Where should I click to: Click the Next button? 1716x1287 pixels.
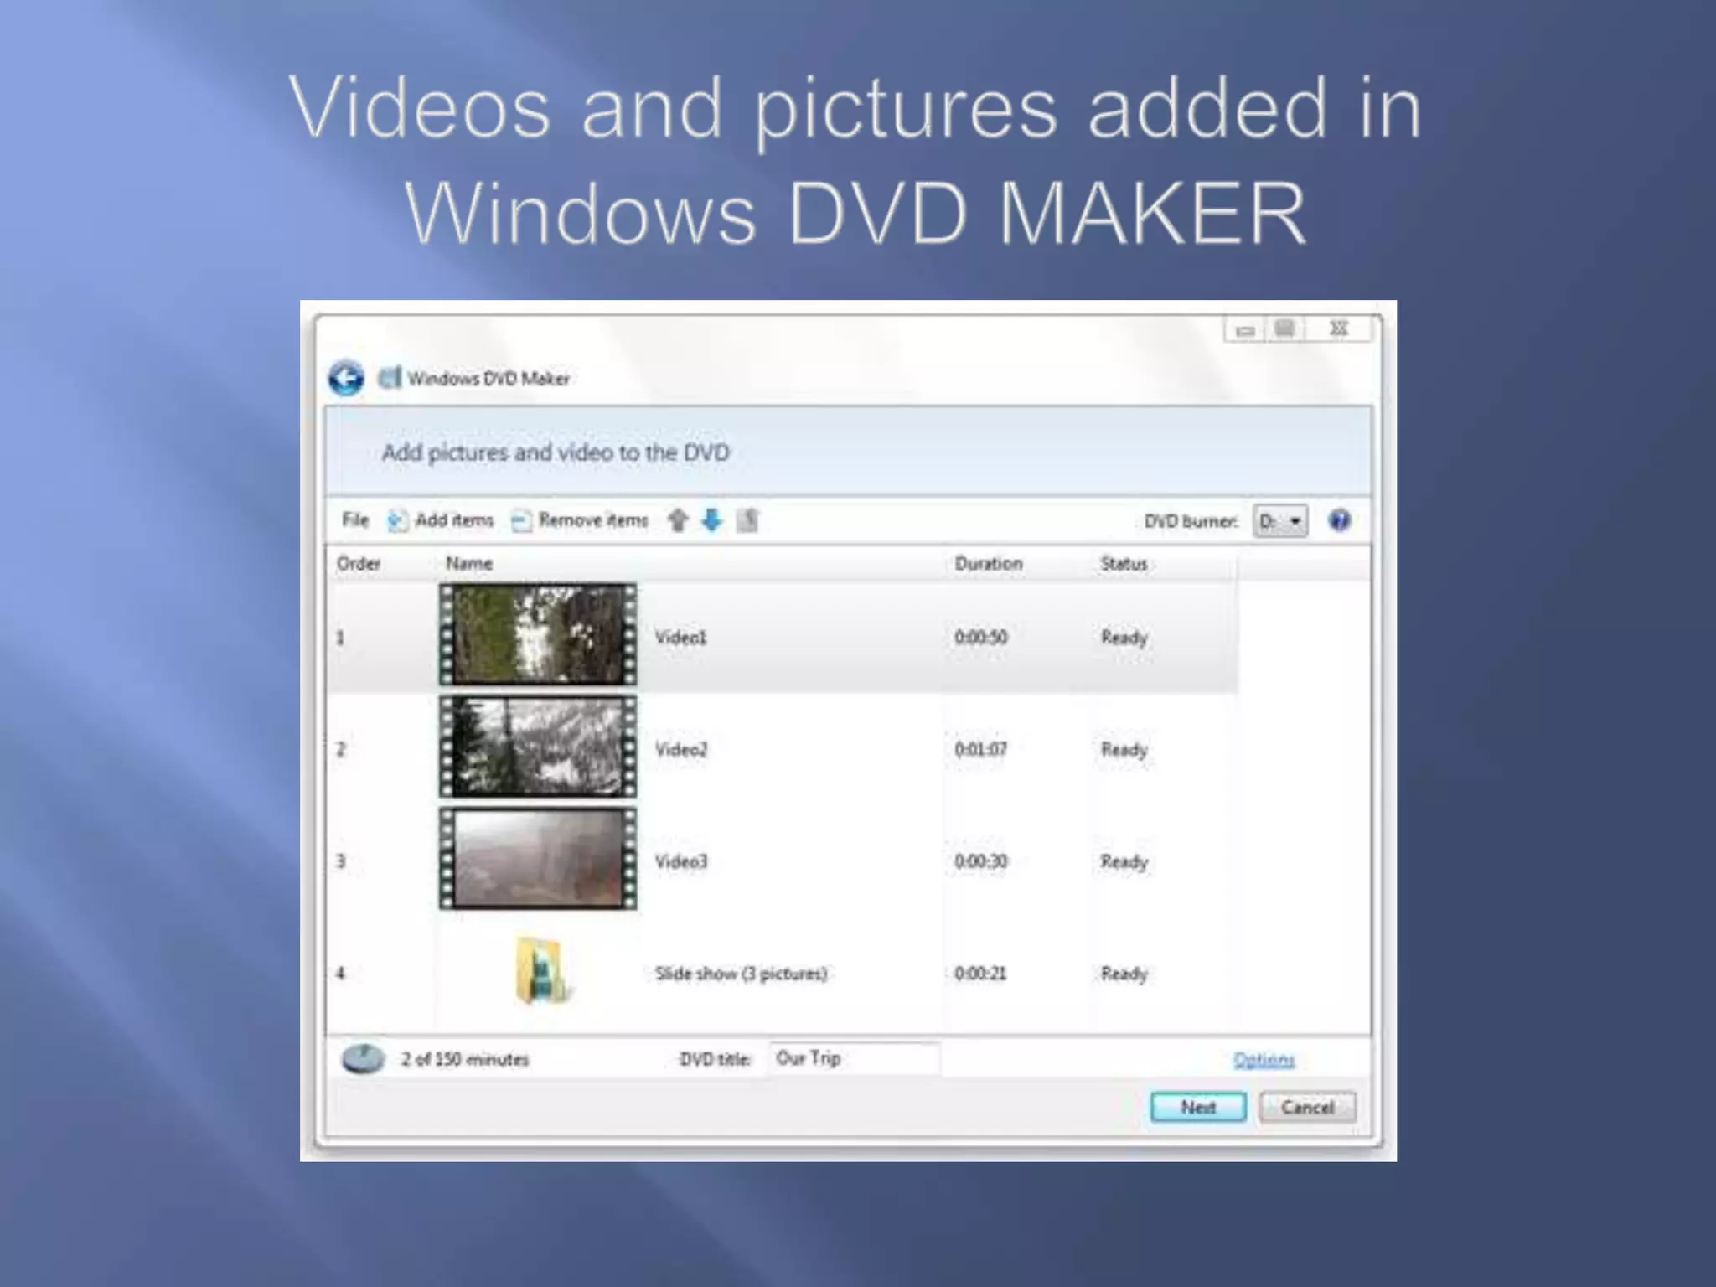click(1198, 1108)
